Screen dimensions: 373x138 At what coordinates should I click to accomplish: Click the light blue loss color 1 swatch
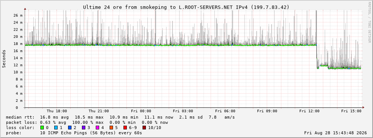(x=56, y=128)
